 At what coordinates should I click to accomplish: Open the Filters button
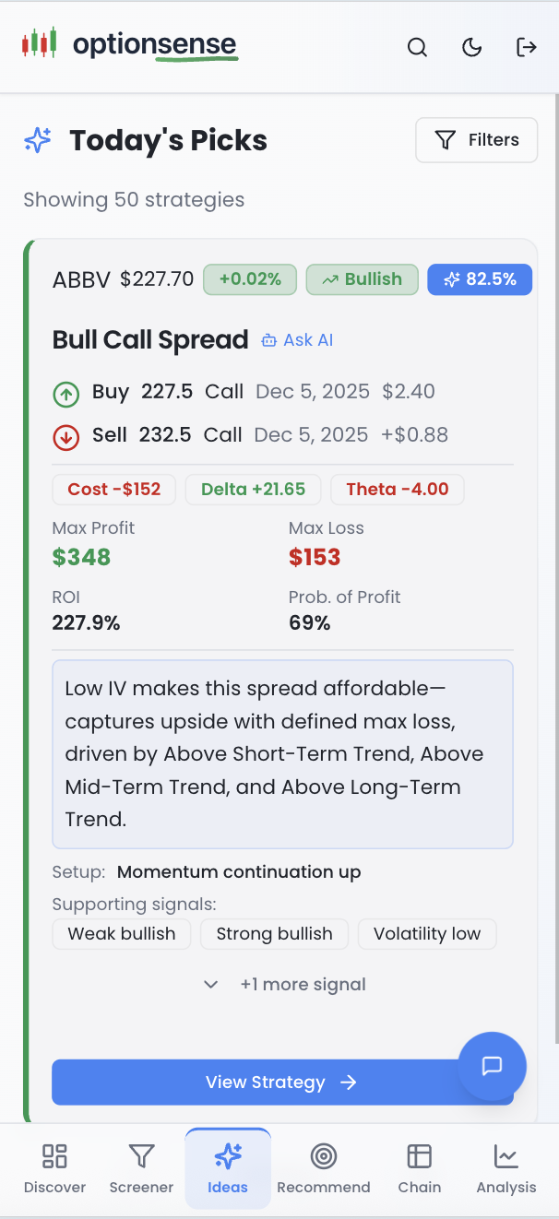[x=476, y=140]
